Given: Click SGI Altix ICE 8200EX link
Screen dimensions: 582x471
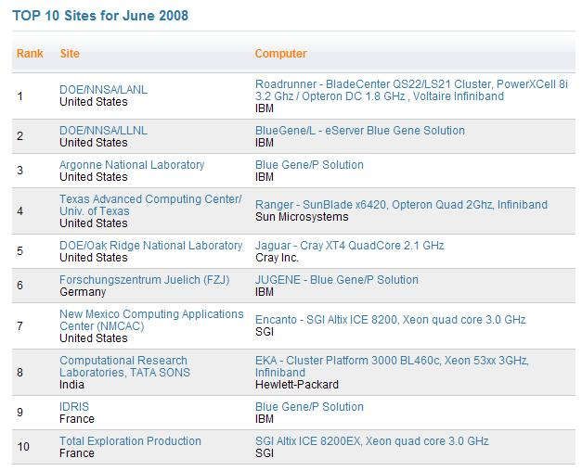Looking at the screenshot, I should tap(371, 441).
